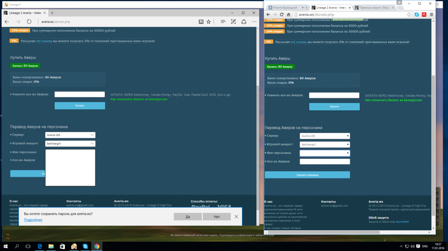Switch to the Премиум акаунт forum tab
The height and width of the screenshot is (251, 448).
(372, 8)
